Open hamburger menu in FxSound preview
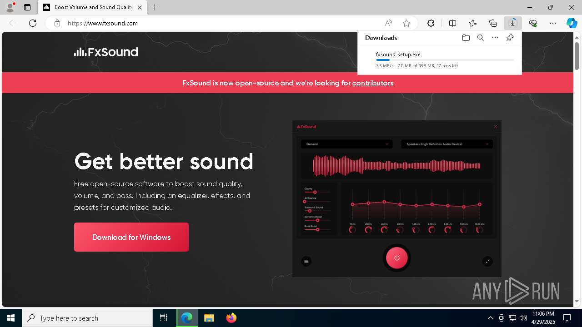The image size is (582, 327). [x=306, y=261]
